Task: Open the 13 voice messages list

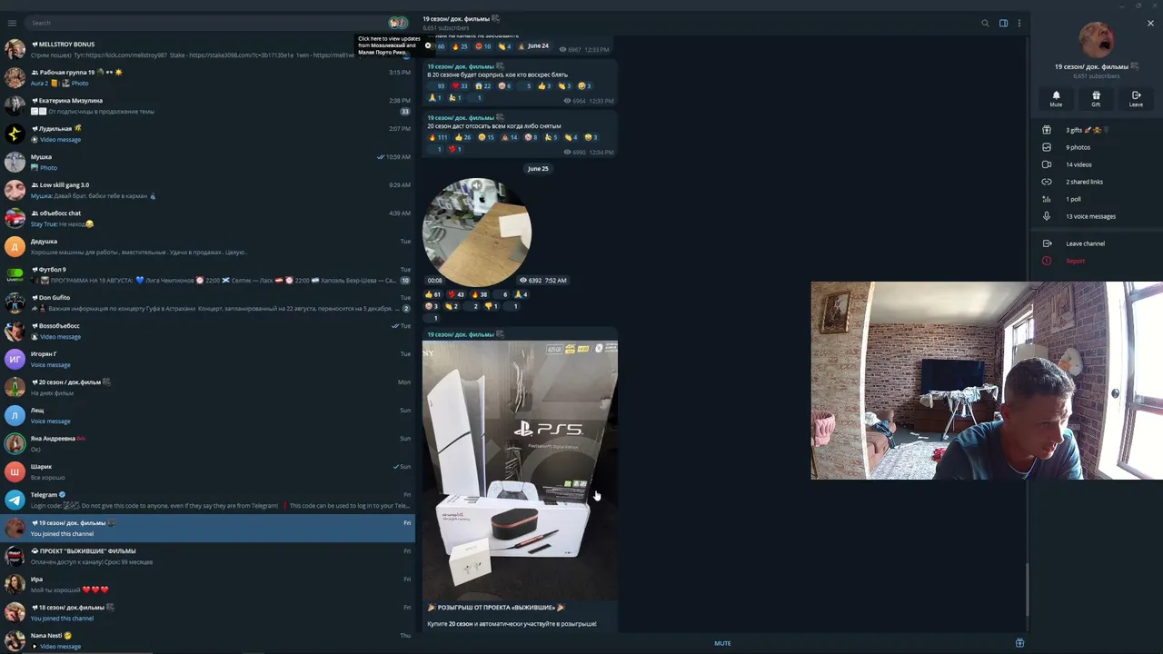Action: tap(1097, 216)
